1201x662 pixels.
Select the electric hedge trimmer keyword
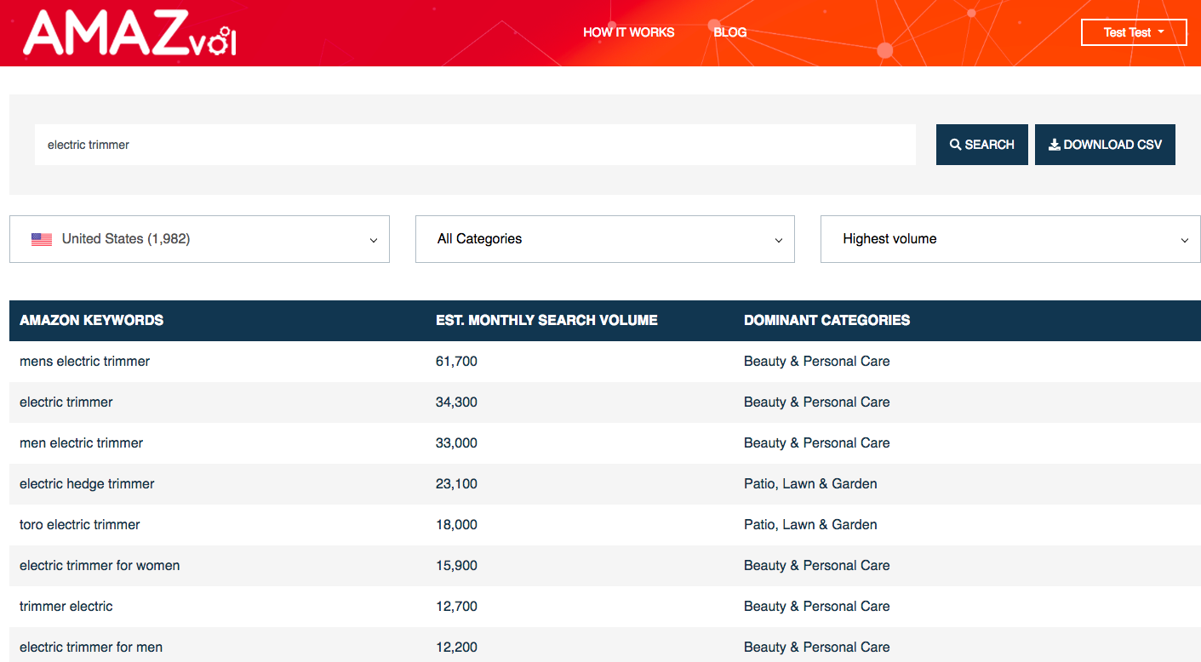[87, 484]
